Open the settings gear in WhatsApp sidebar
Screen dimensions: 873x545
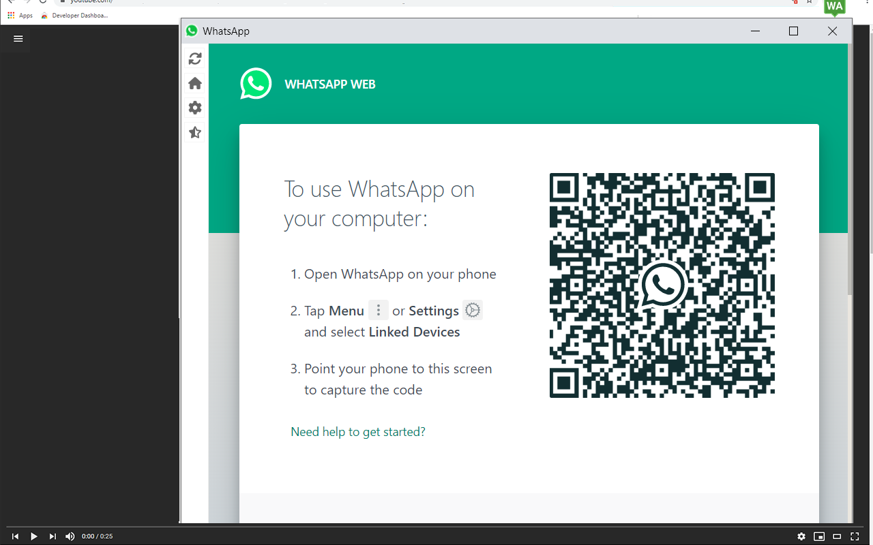(195, 108)
